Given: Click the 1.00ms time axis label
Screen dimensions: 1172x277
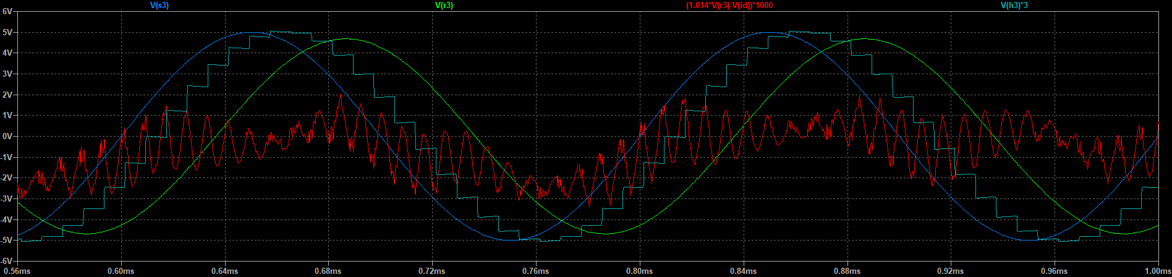Looking at the screenshot, I should tap(1158, 271).
